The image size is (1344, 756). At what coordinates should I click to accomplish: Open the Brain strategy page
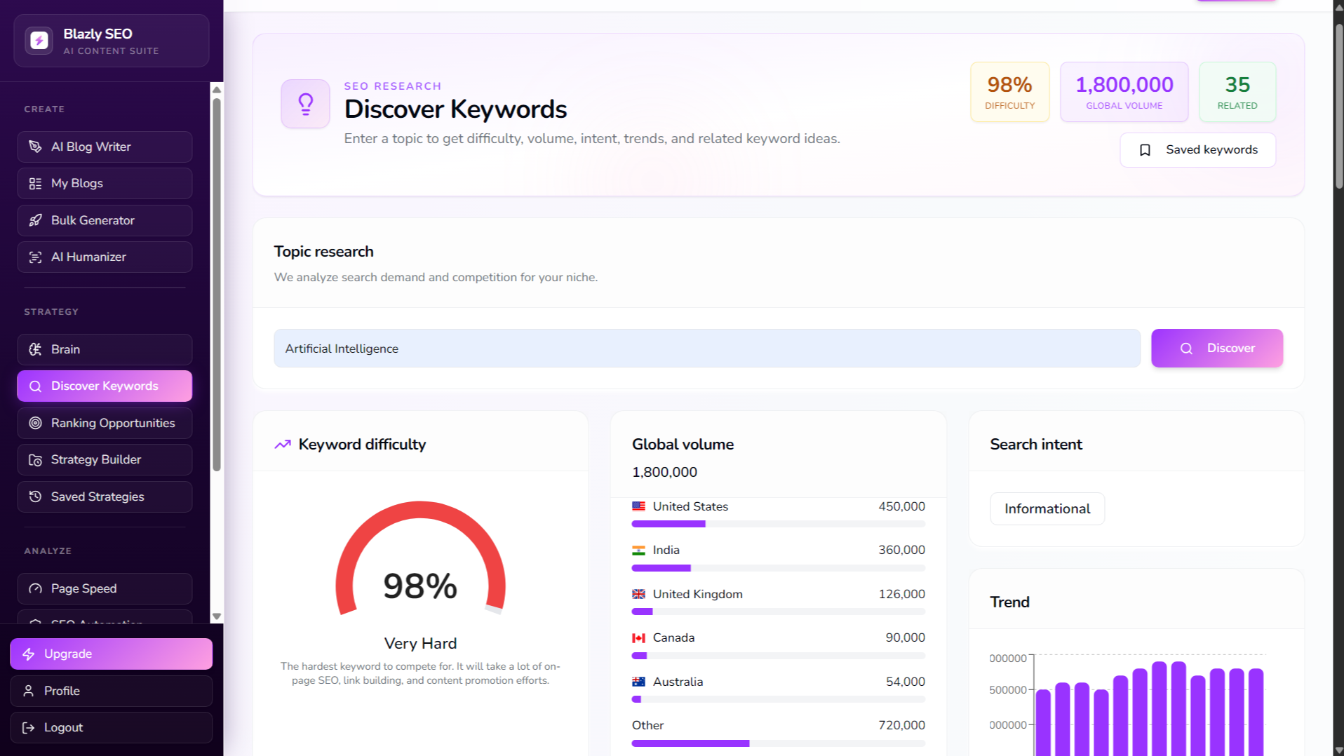click(105, 349)
